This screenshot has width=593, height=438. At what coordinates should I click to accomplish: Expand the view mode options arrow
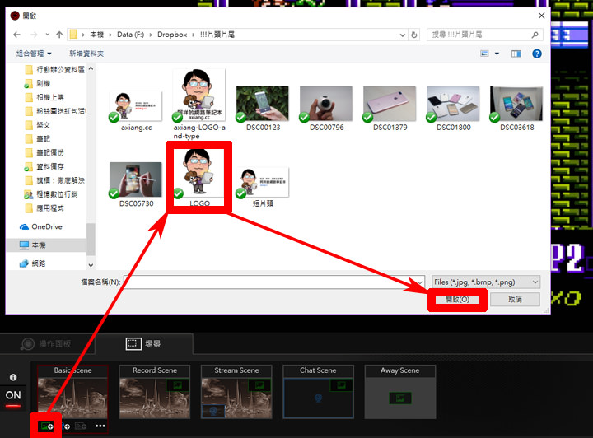(498, 53)
